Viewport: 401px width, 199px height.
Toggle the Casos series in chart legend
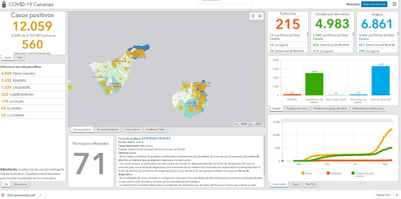308,173
